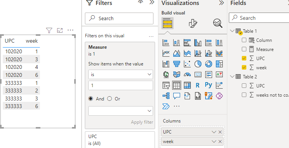
Task: Select the Smart narrative visual
Action: click(187, 96)
